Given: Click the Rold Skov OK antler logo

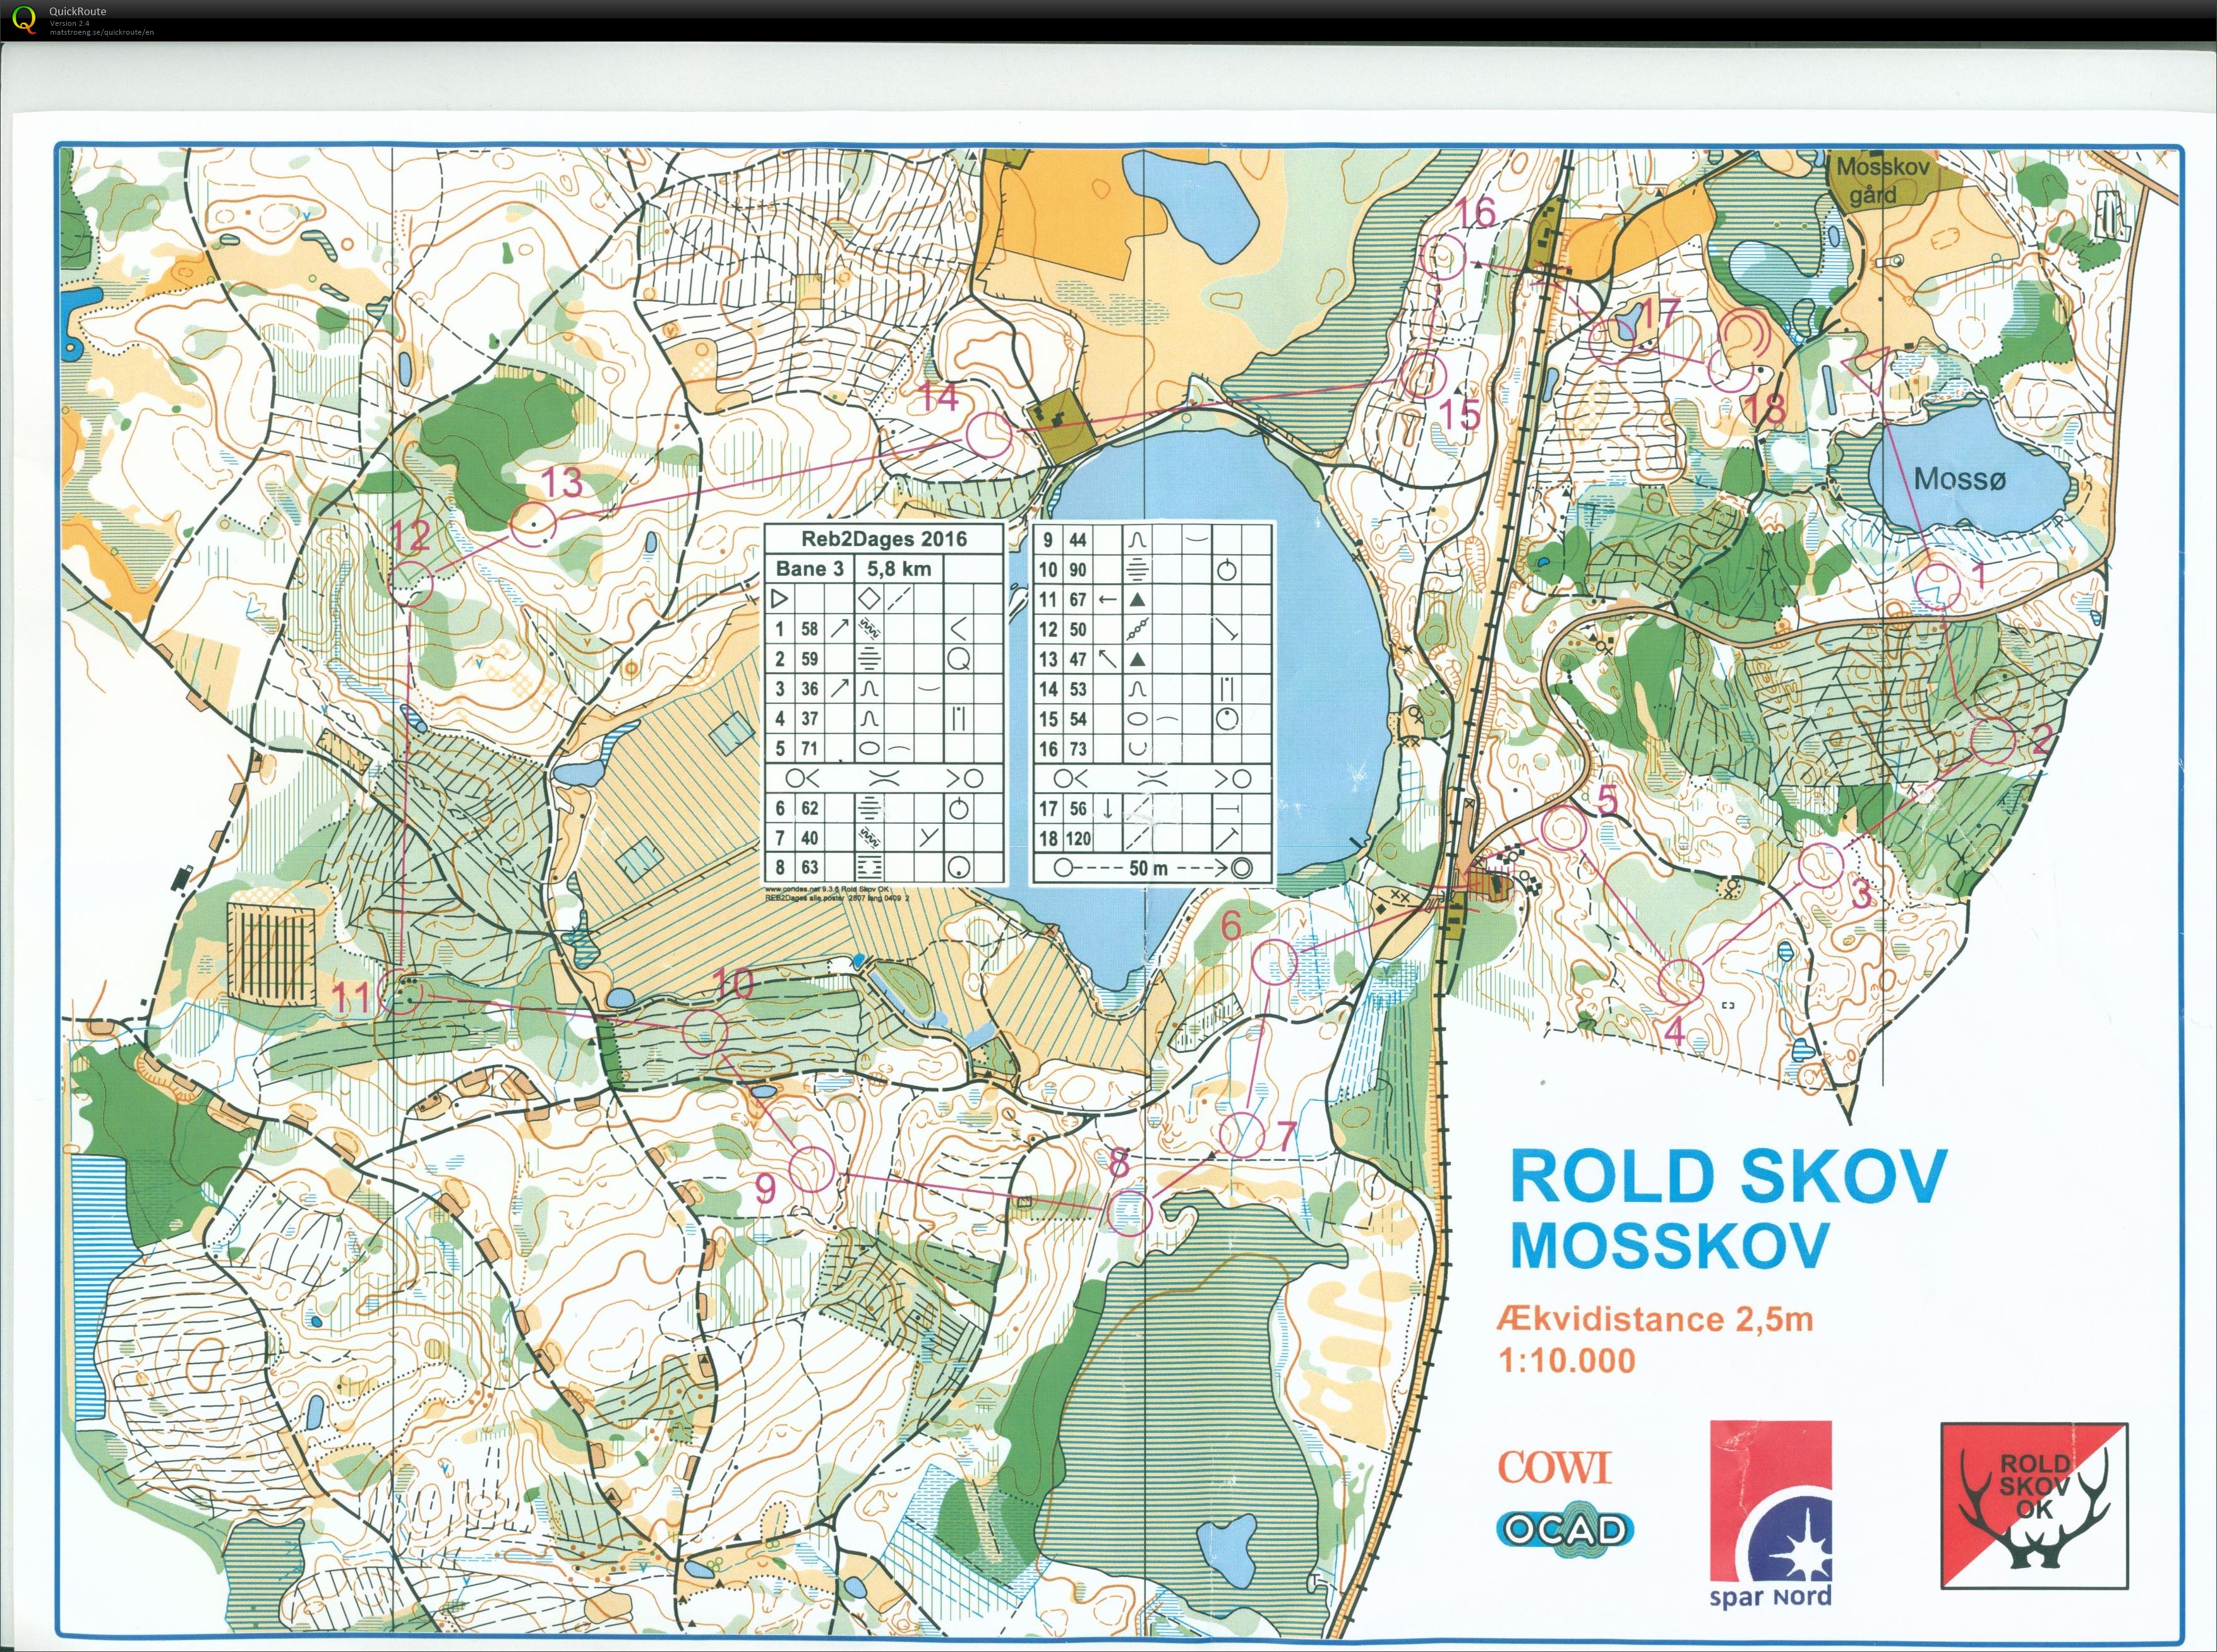Looking at the screenshot, I should [x=2035, y=1506].
